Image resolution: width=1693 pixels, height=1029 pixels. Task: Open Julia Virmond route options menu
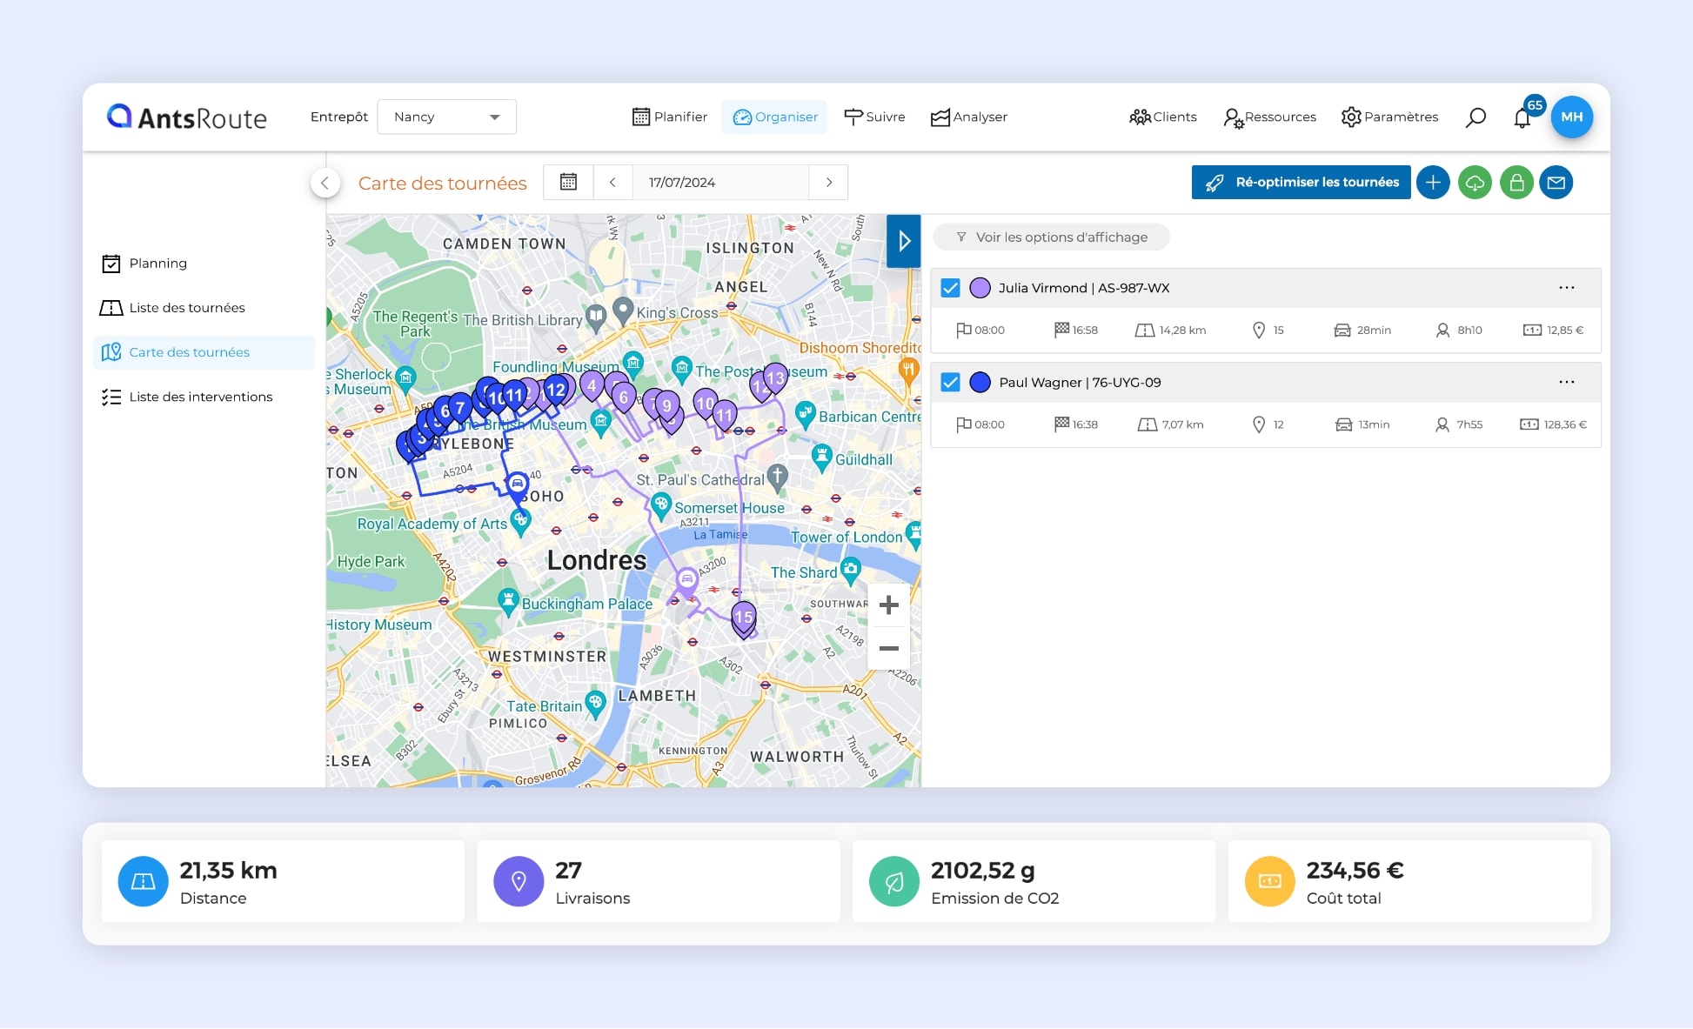1566,288
